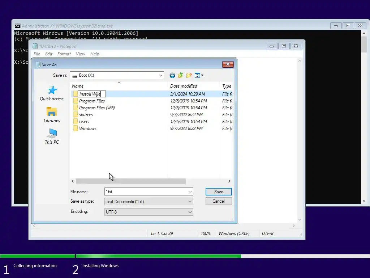Click the Installing Windows step label

(100, 266)
